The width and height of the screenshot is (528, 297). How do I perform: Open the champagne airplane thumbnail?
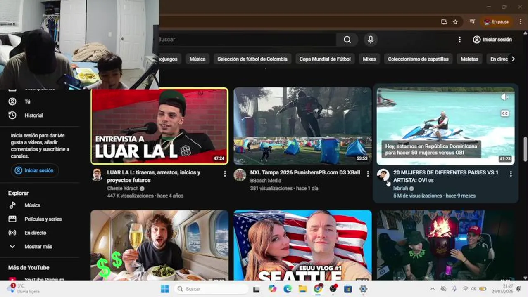click(x=159, y=245)
